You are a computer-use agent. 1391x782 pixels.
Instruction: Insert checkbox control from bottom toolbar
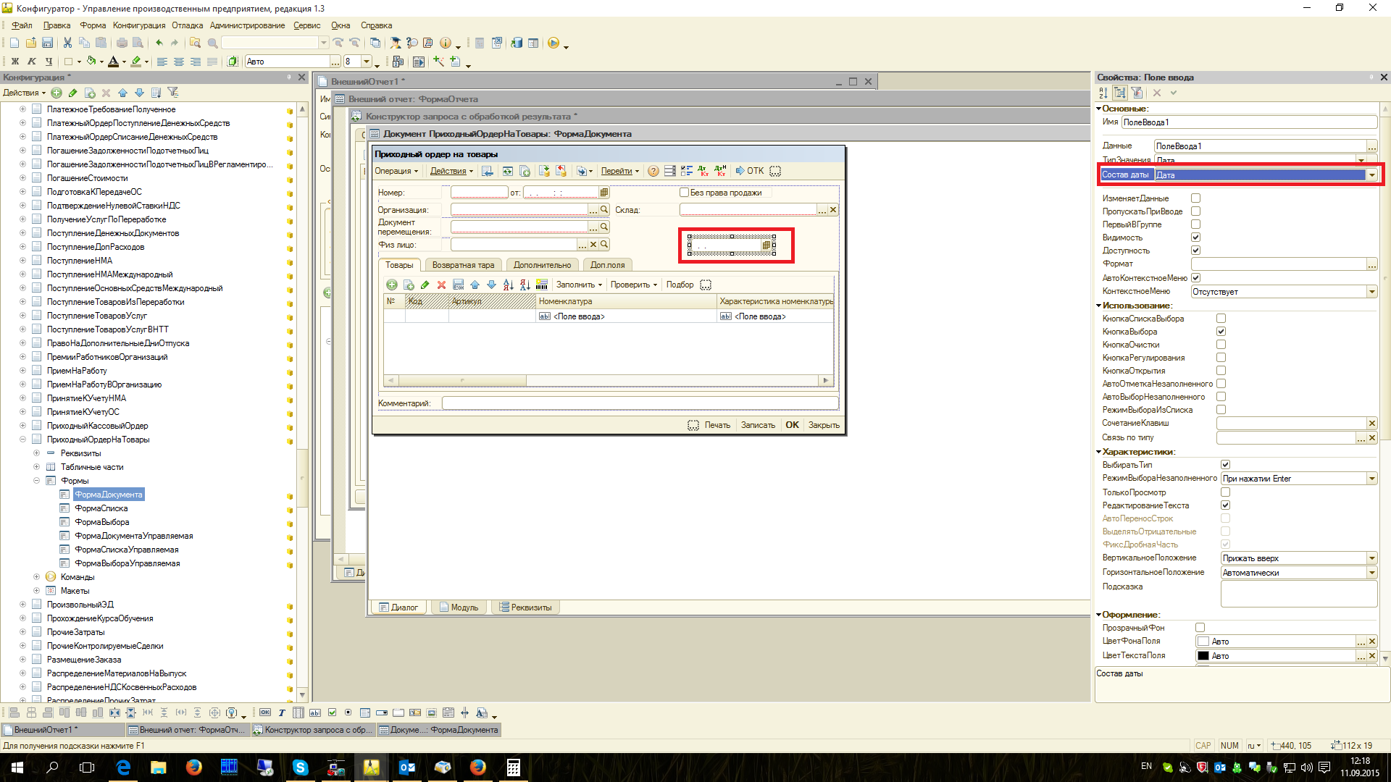[332, 713]
